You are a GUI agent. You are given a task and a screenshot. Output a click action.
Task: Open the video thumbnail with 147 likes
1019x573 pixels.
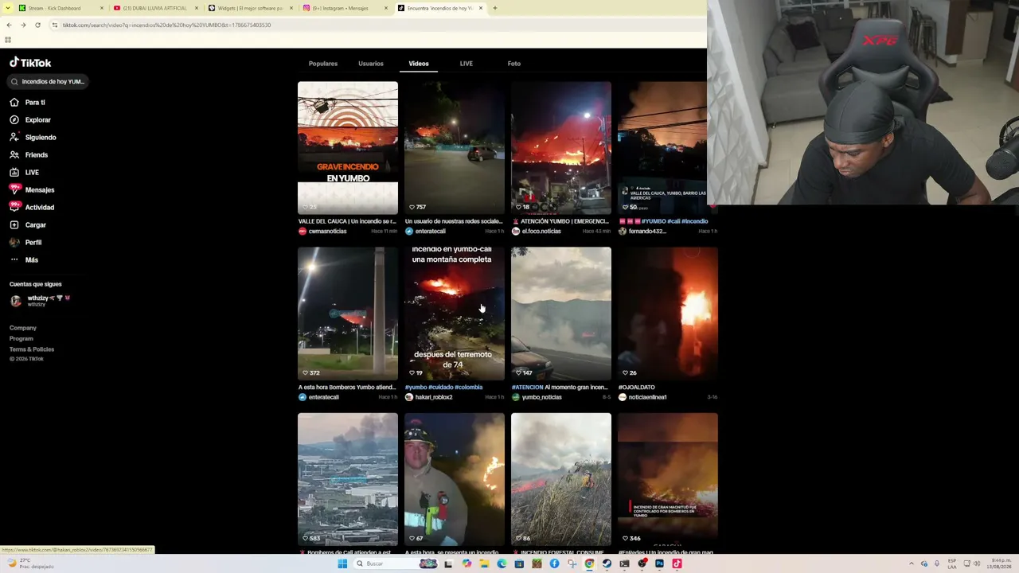(561, 313)
